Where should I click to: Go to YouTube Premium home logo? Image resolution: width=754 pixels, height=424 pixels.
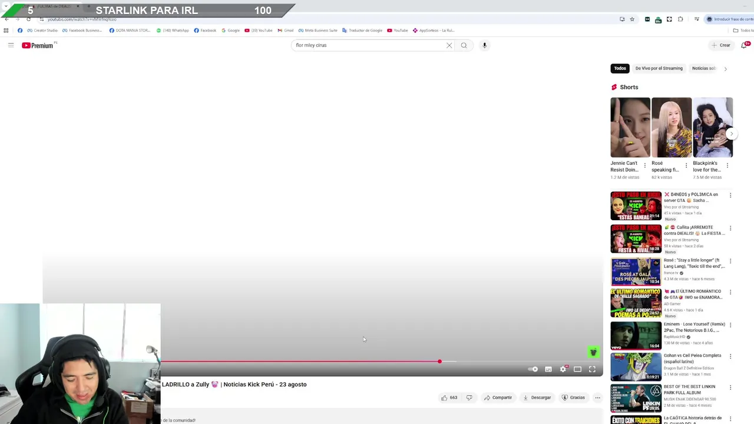[38, 45]
